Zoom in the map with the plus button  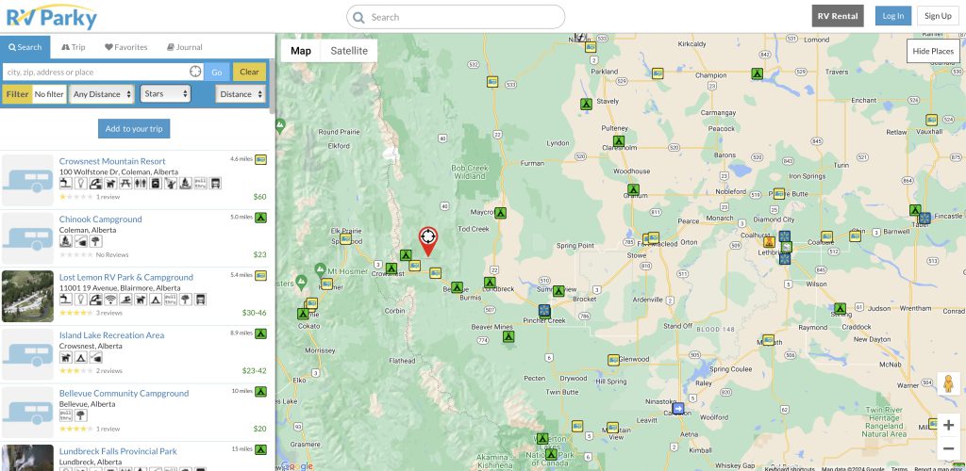click(948, 425)
